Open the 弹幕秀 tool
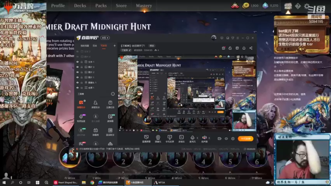This screenshot has height=186, width=331. point(96,132)
